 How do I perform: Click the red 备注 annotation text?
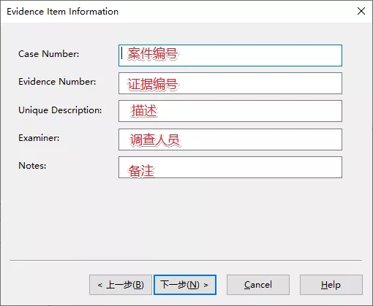point(141,171)
